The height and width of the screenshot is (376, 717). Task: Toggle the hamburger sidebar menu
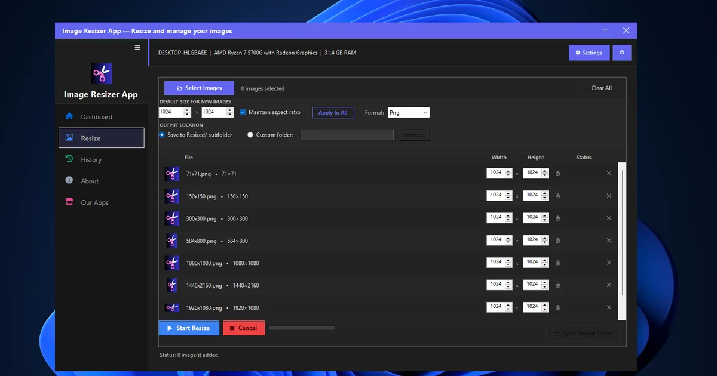coord(137,48)
